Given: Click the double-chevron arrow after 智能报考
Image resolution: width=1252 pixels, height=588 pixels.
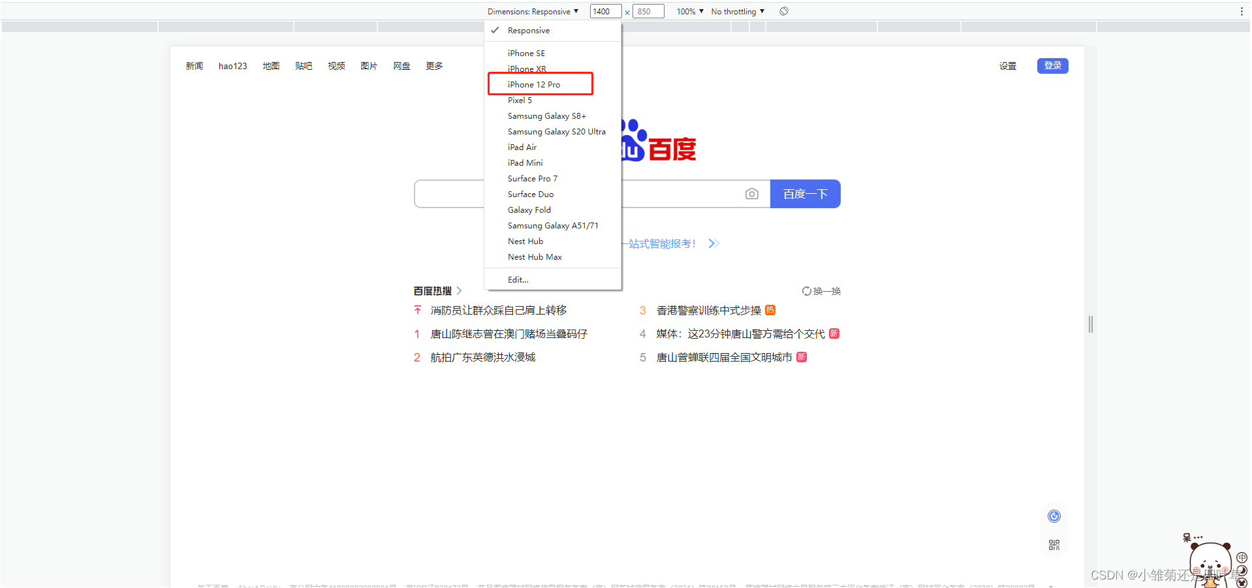Looking at the screenshot, I should pos(714,243).
